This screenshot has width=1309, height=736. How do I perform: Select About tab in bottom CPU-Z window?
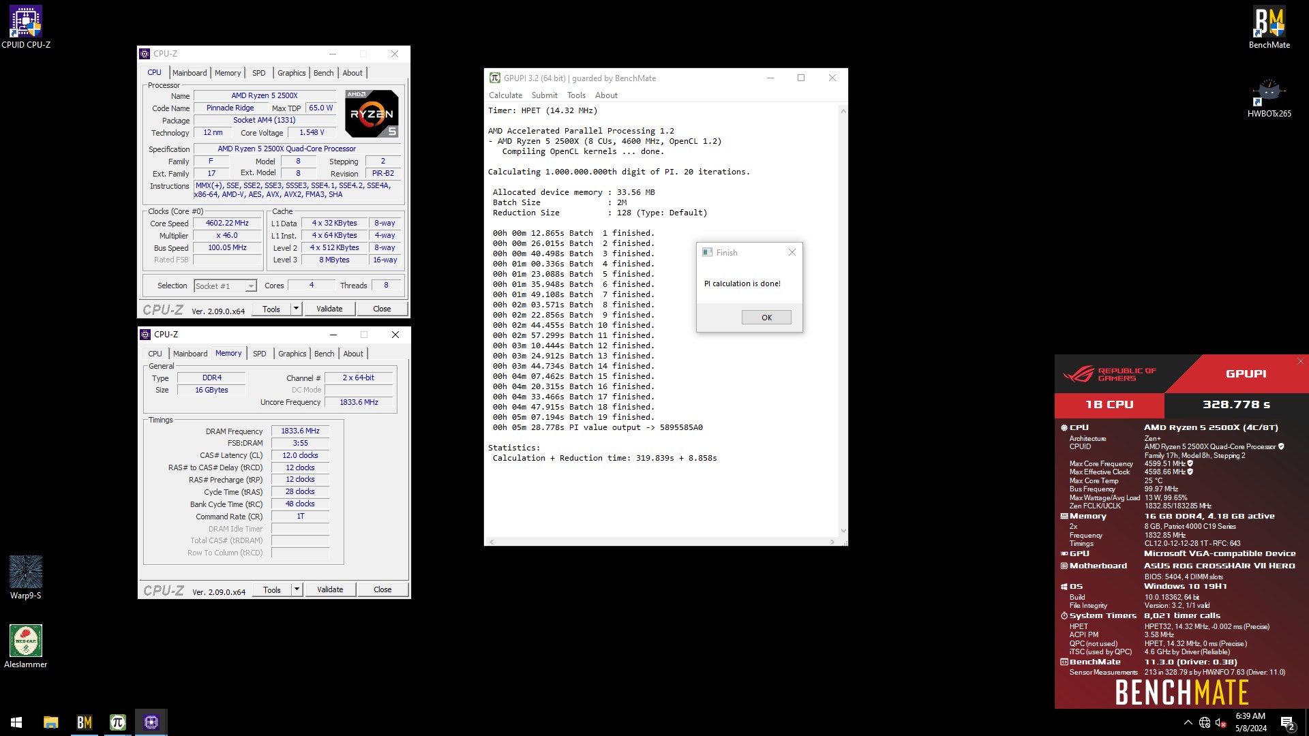353,354
